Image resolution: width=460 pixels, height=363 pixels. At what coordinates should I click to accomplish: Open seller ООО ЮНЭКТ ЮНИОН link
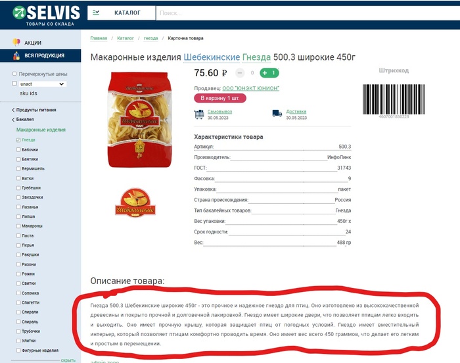(251, 88)
